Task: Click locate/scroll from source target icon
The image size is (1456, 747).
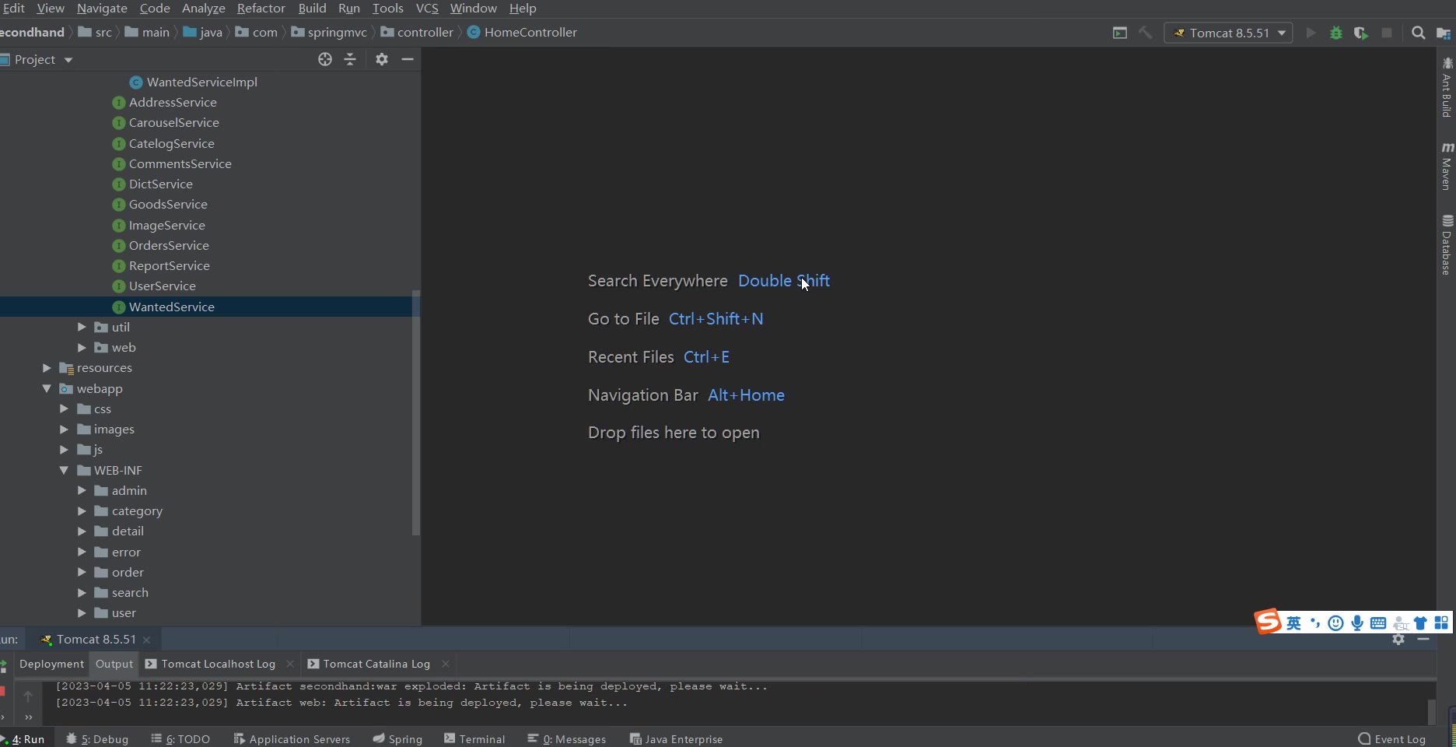Action: pyautogui.click(x=325, y=59)
